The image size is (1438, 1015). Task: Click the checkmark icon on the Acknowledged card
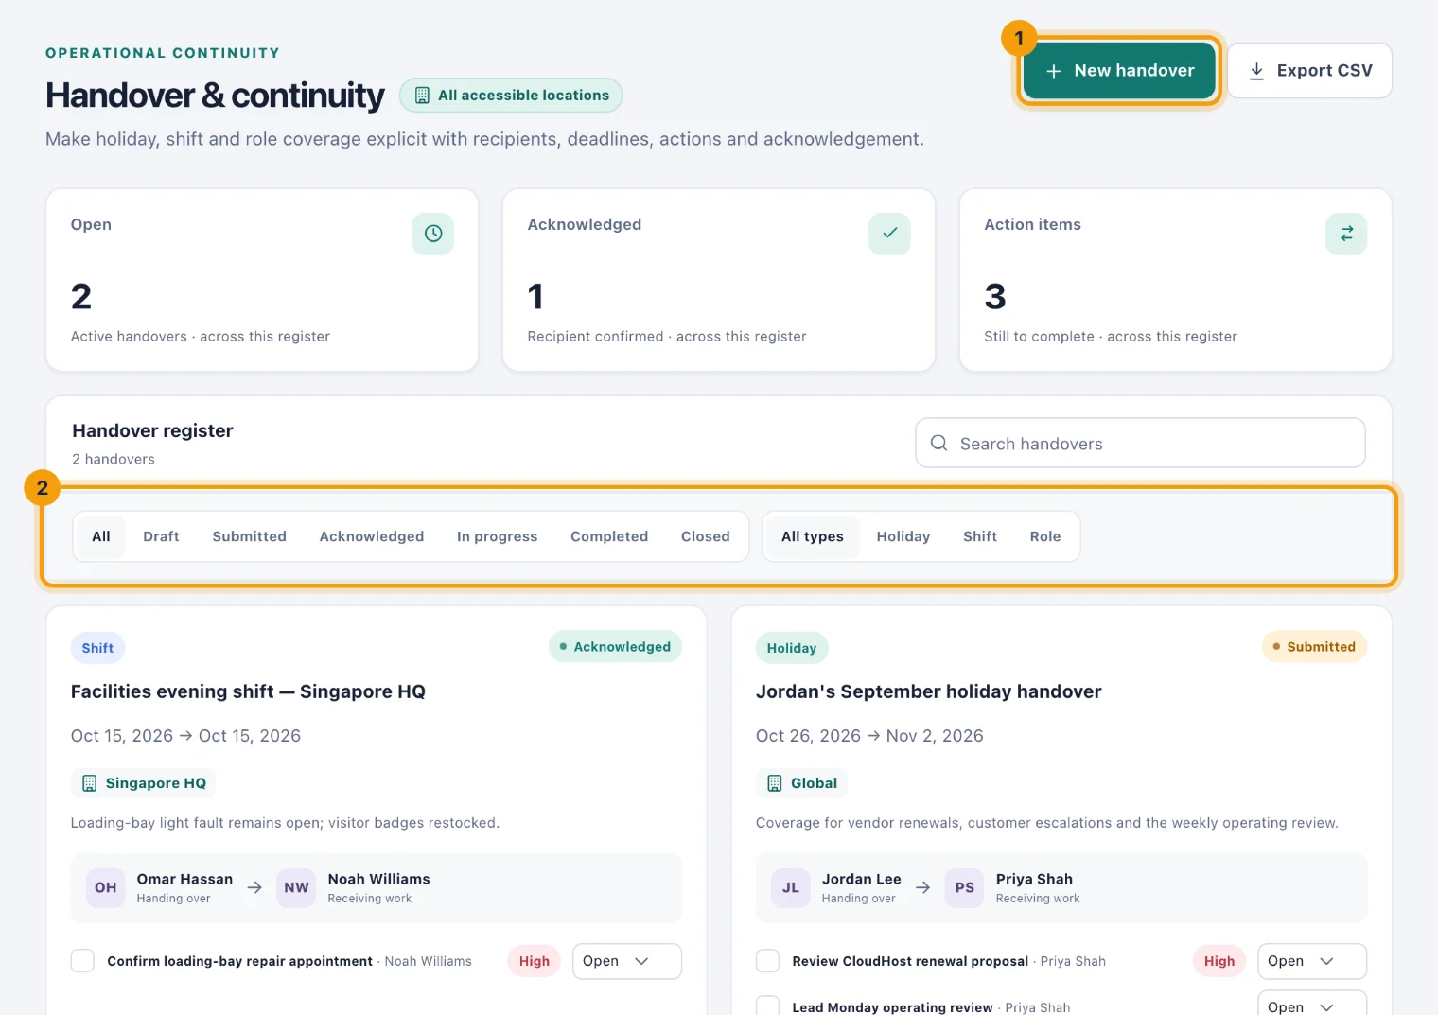coord(890,234)
